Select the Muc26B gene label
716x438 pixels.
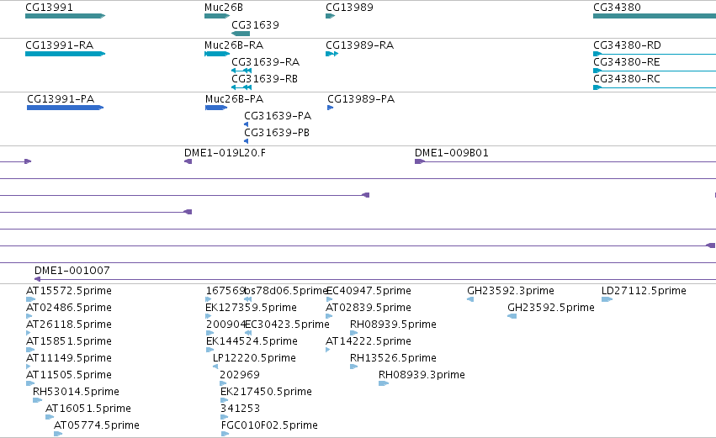click(x=224, y=8)
